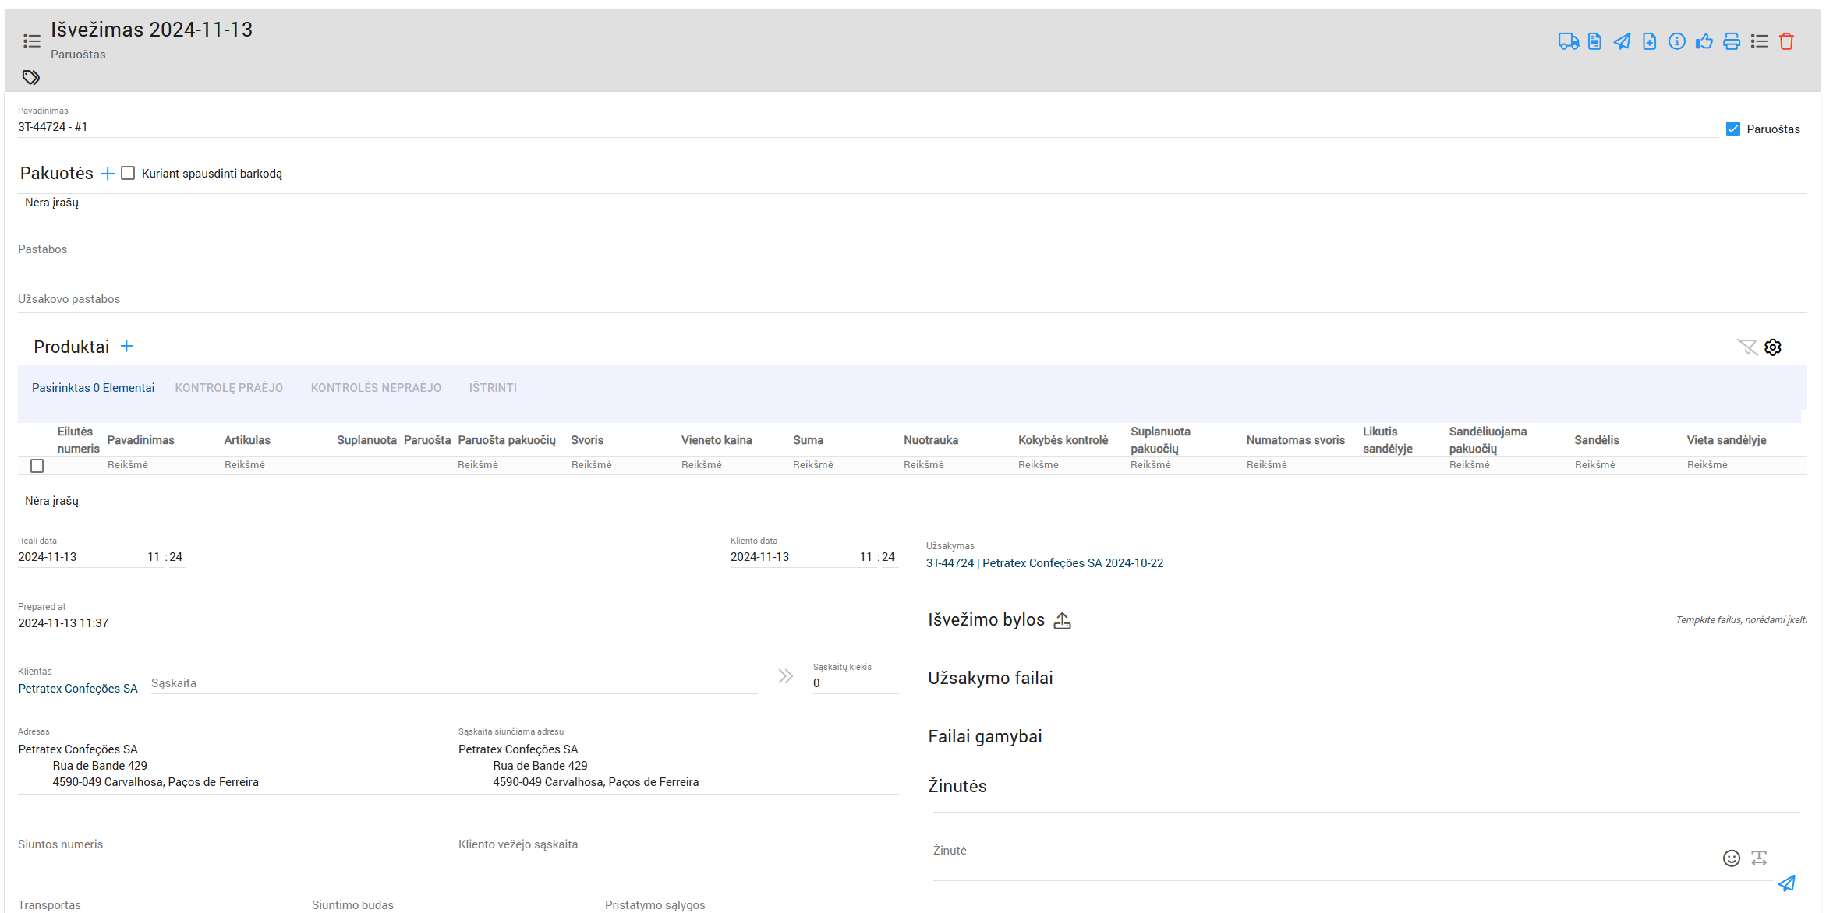The image size is (1826, 913).
Task: Click the paper plane send icon in header
Action: 1622,41
